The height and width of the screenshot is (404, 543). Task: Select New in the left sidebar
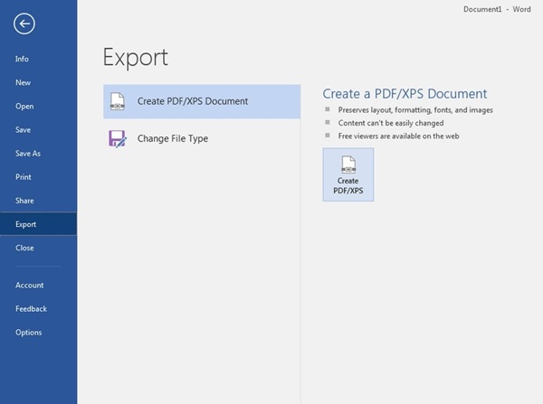tap(23, 82)
